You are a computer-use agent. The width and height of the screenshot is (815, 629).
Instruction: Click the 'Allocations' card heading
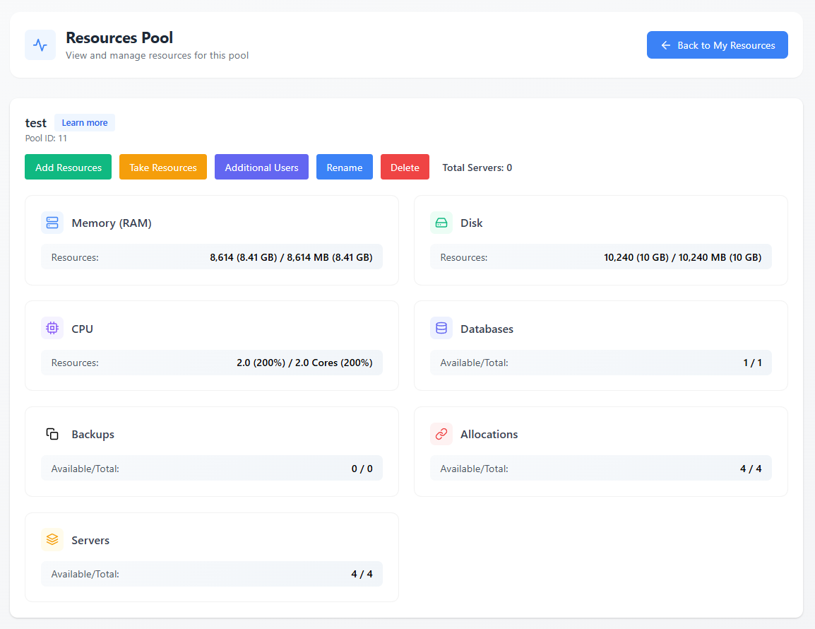[x=489, y=434]
